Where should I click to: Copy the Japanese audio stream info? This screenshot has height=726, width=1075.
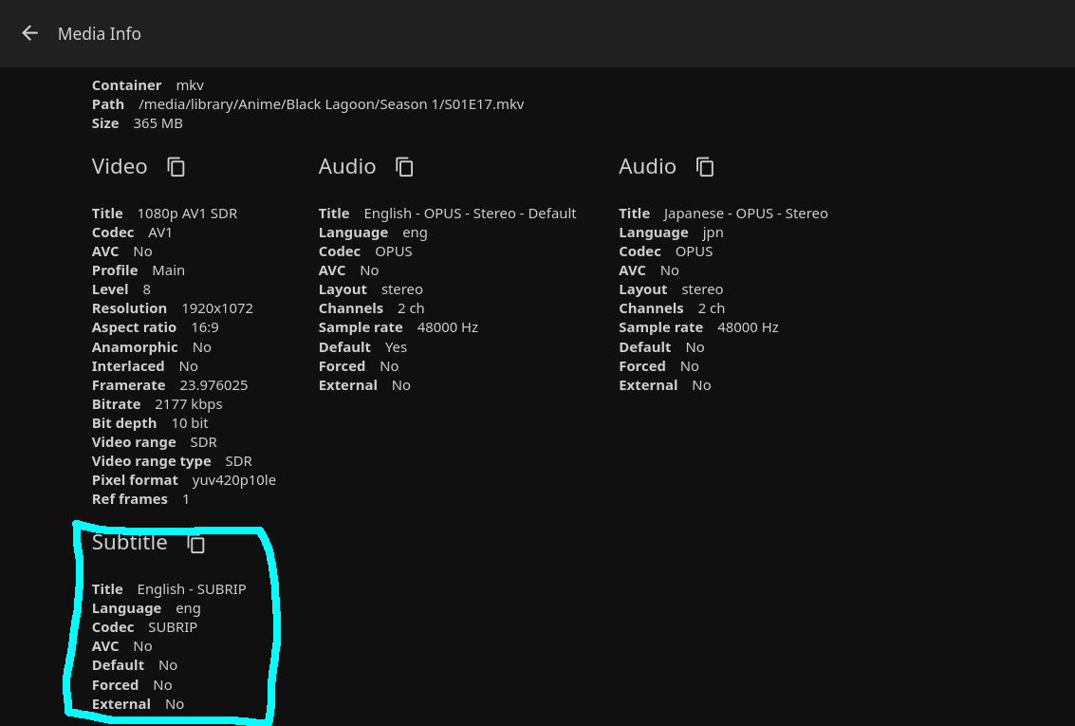pyautogui.click(x=705, y=167)
